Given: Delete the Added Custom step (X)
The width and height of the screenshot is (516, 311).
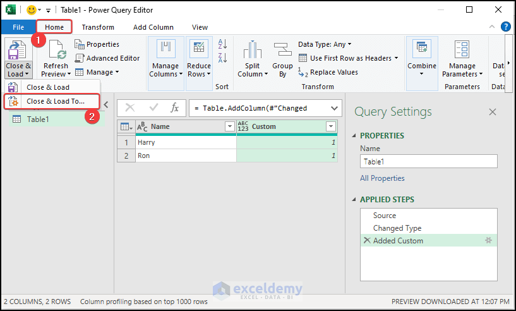Looking at the screenshot, I should click(366, 240).
